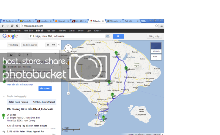Click the Đăng nhập sign-in button
220x135 pixels.
point(154,36)
